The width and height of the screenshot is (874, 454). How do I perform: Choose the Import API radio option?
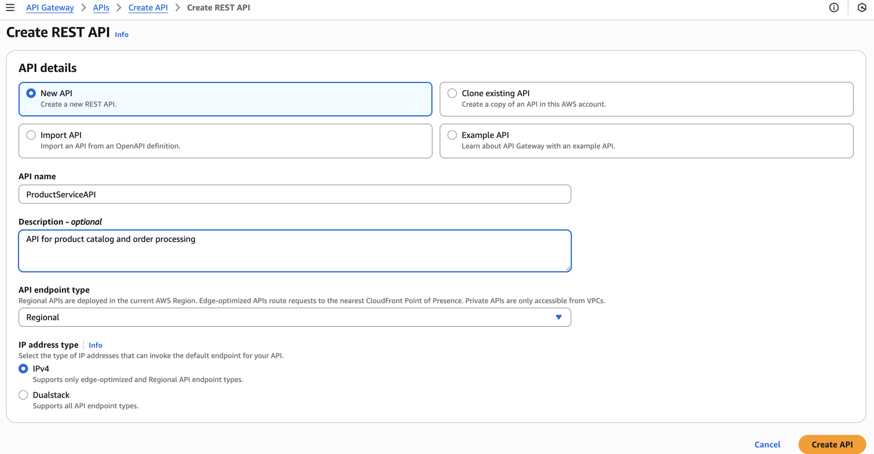(31, 135)
